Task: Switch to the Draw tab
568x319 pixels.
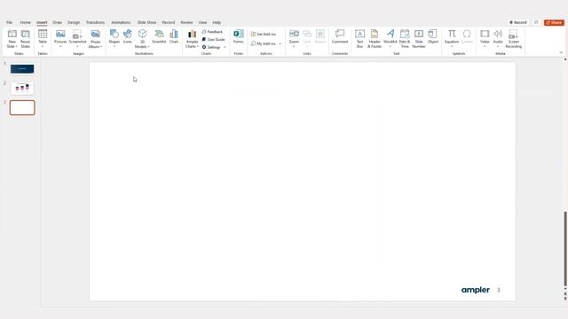Action: coord(57,22)
